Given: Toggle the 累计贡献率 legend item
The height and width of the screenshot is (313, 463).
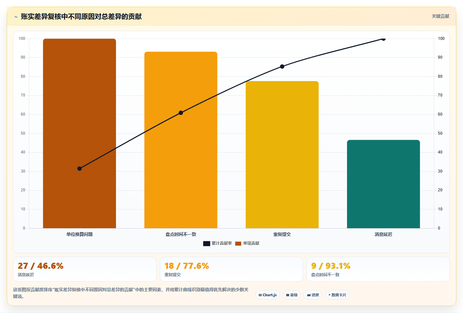Looking at the screenshot, I should pyautogui.click(x=217, y=243).
